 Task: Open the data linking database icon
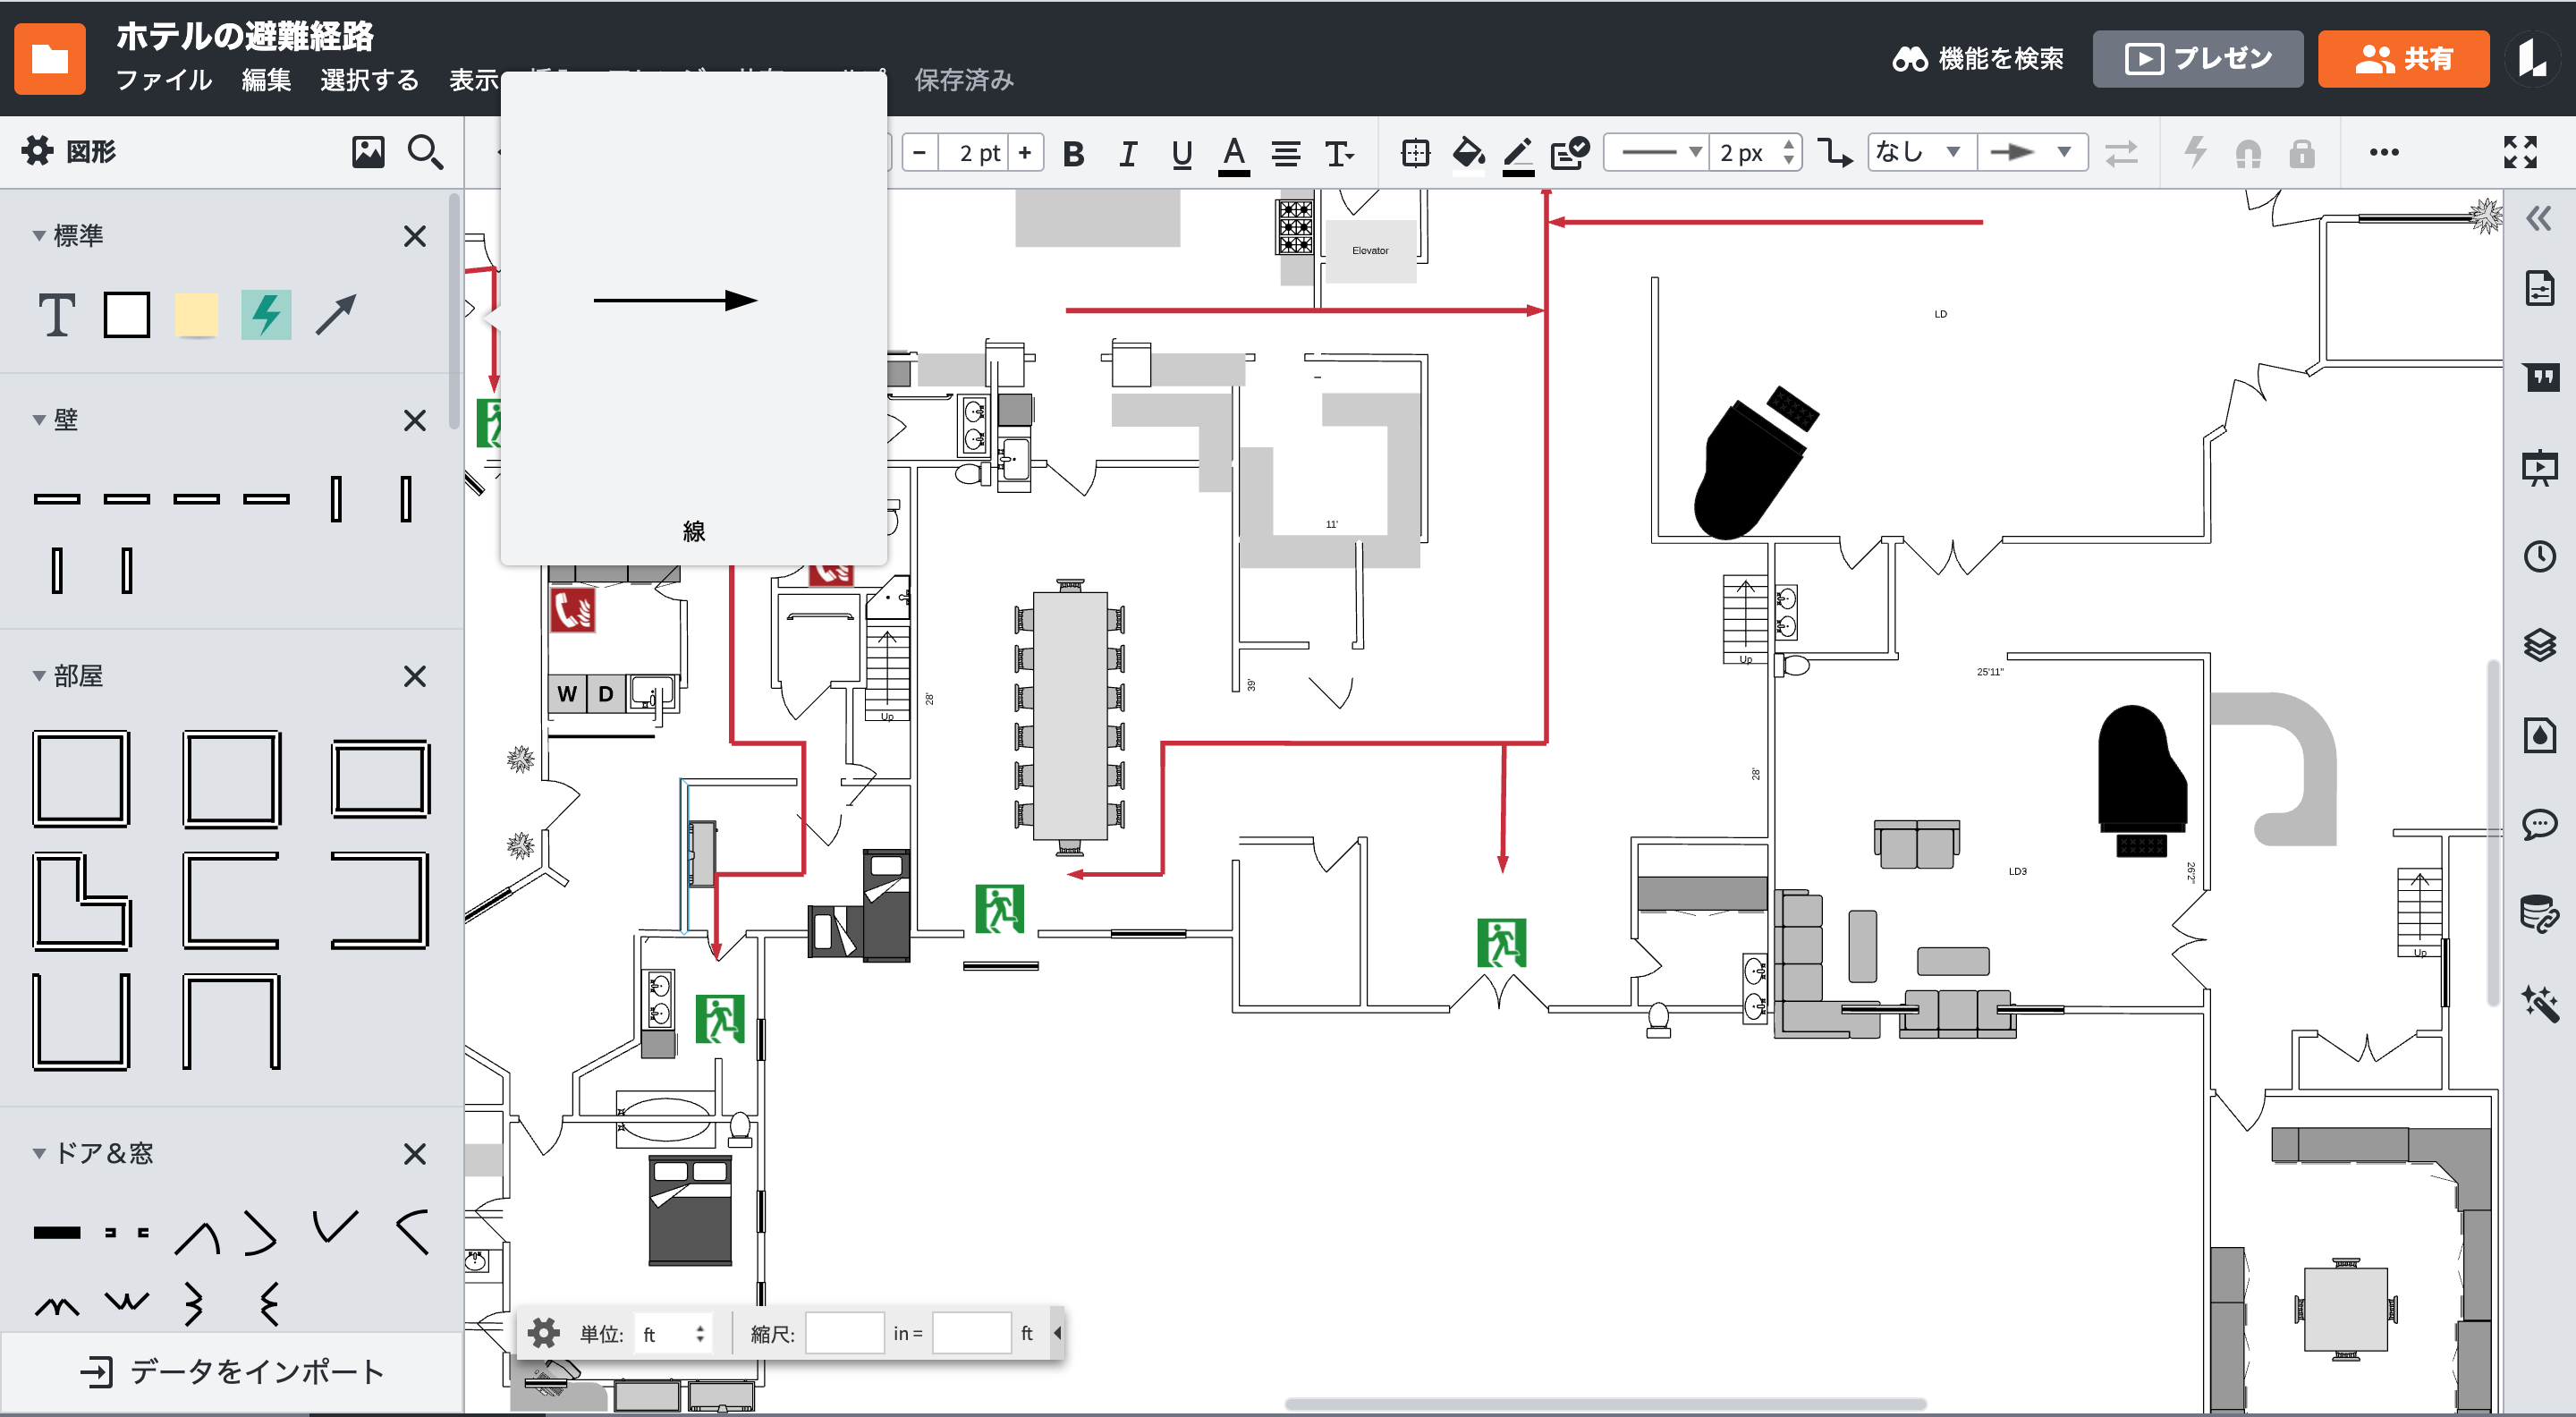tap(2540, 913)
